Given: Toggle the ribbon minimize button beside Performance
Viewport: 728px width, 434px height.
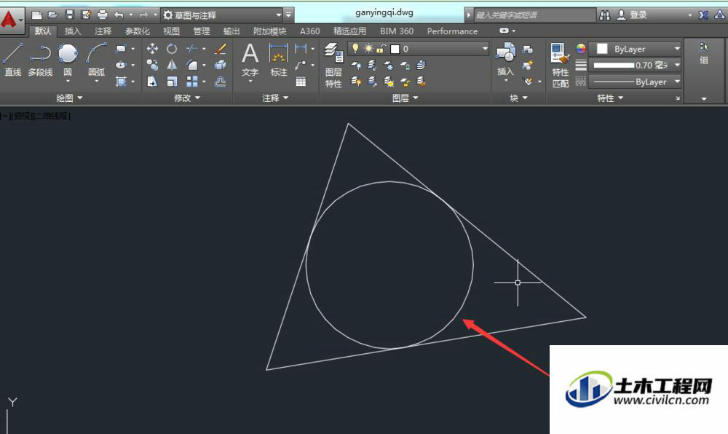Looking at the screenshot, I should click(505, 31).
